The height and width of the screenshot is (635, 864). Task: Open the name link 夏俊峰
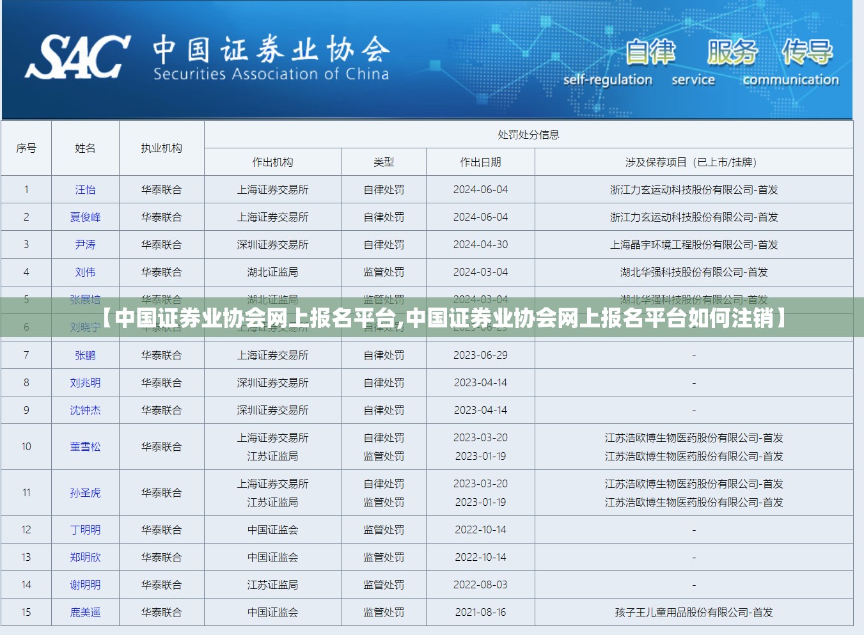point(85,217)
